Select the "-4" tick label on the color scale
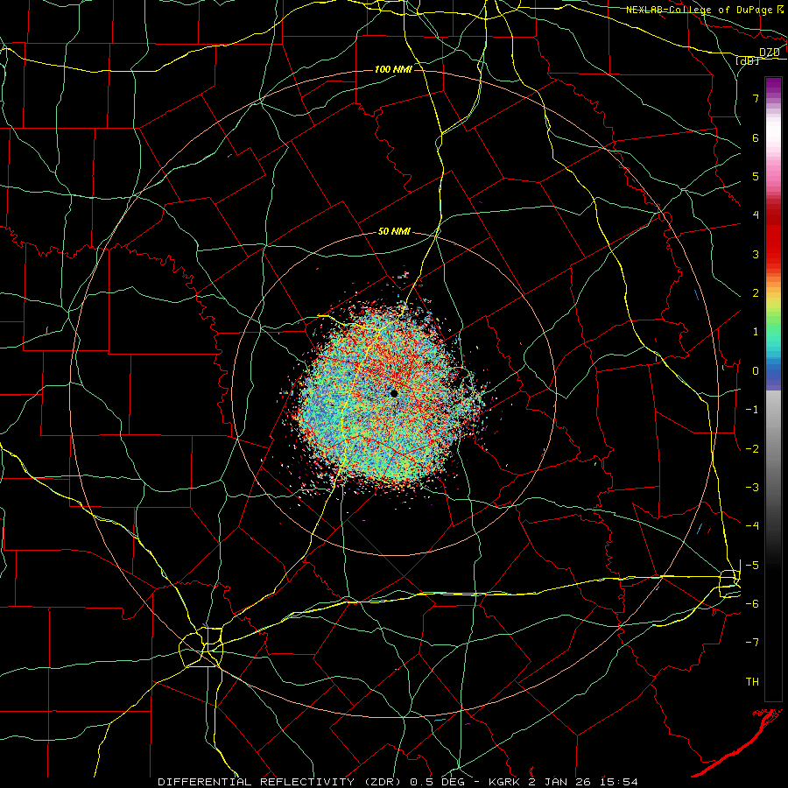Image resolution: width=788 pixels, height=788 pixels. point(752,526)
